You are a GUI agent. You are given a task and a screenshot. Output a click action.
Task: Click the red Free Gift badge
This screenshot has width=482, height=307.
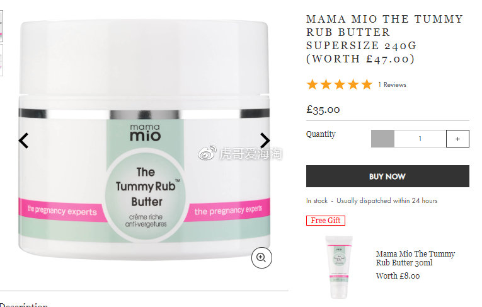tap(326, 221)
